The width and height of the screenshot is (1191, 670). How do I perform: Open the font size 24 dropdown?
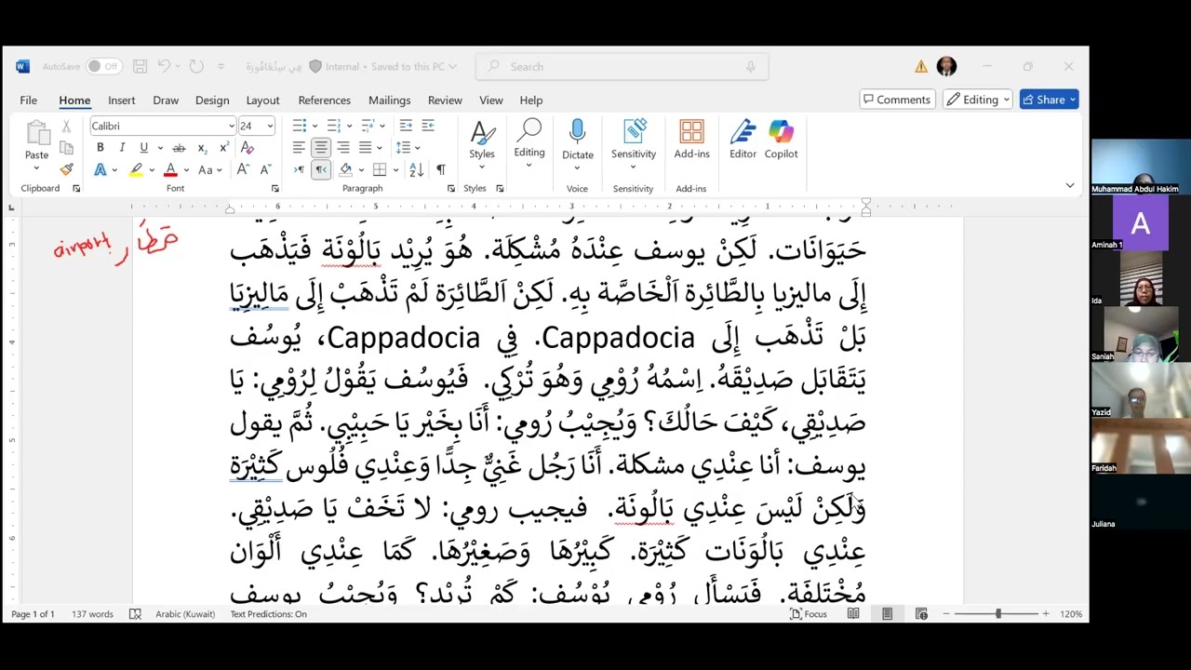click(x=270, y=126)
